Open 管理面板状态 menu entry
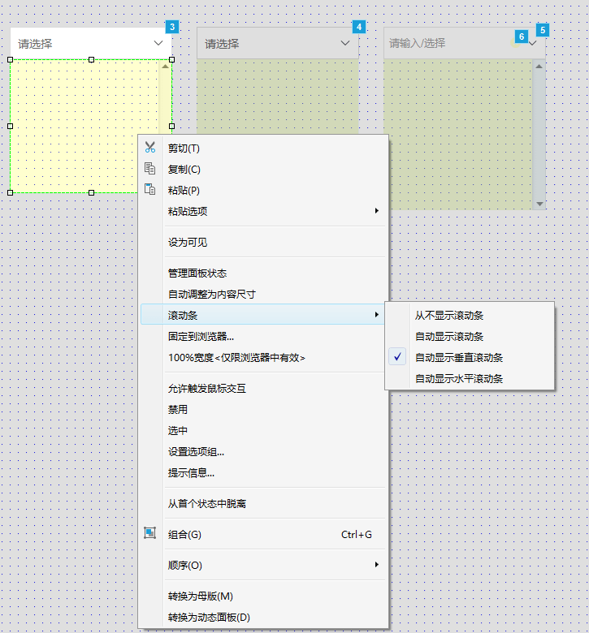The image size is (589, 633). coord(263,273)
